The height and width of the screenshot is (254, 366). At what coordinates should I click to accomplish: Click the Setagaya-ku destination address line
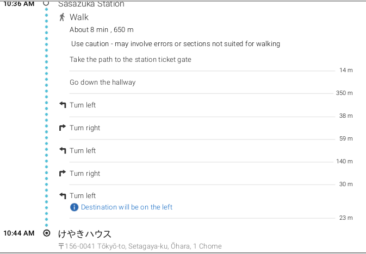140,246
